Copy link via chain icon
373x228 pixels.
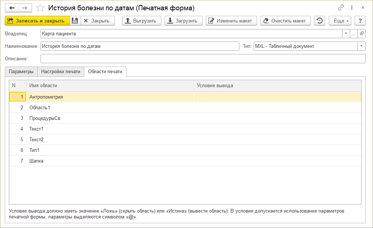coord(340,8)
